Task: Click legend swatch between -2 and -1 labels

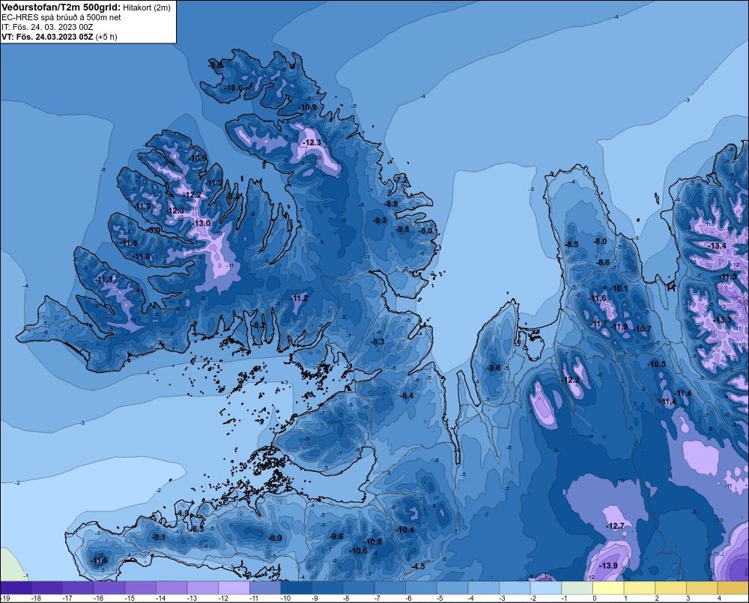Action: click(545, 588)
